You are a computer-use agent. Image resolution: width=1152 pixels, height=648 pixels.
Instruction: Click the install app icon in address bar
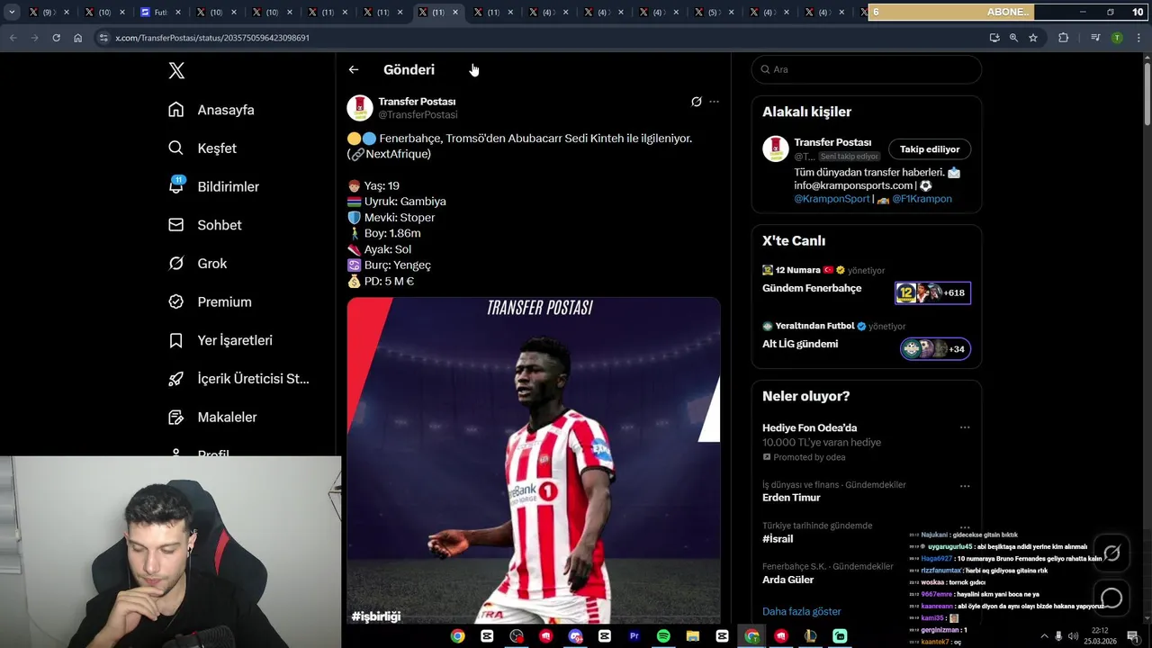[x=994, y=38]
